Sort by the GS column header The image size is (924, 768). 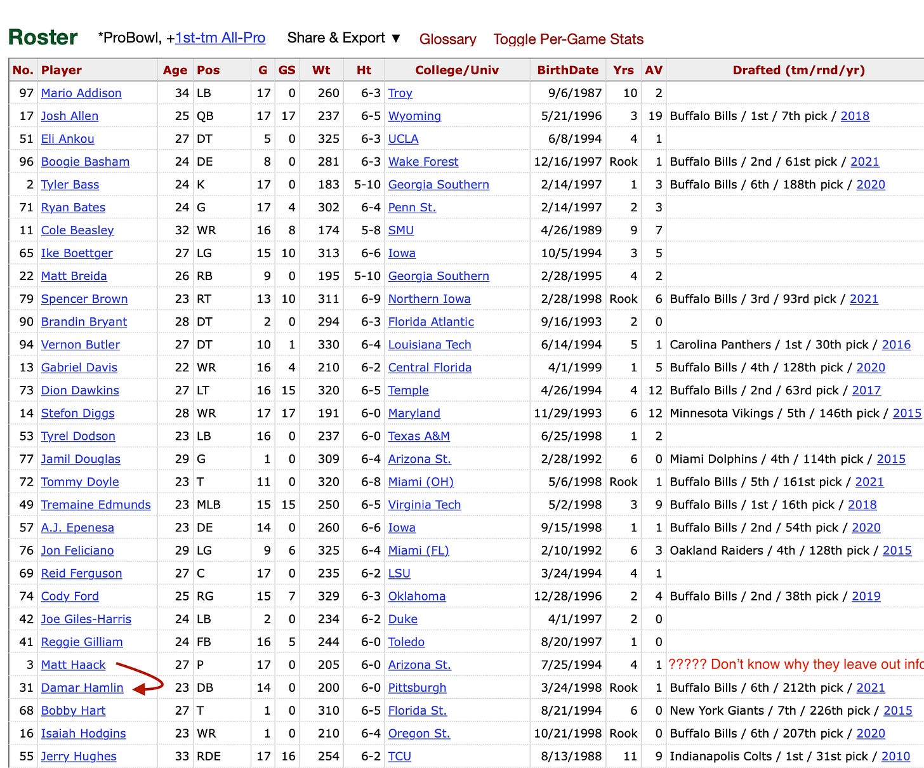287,70
